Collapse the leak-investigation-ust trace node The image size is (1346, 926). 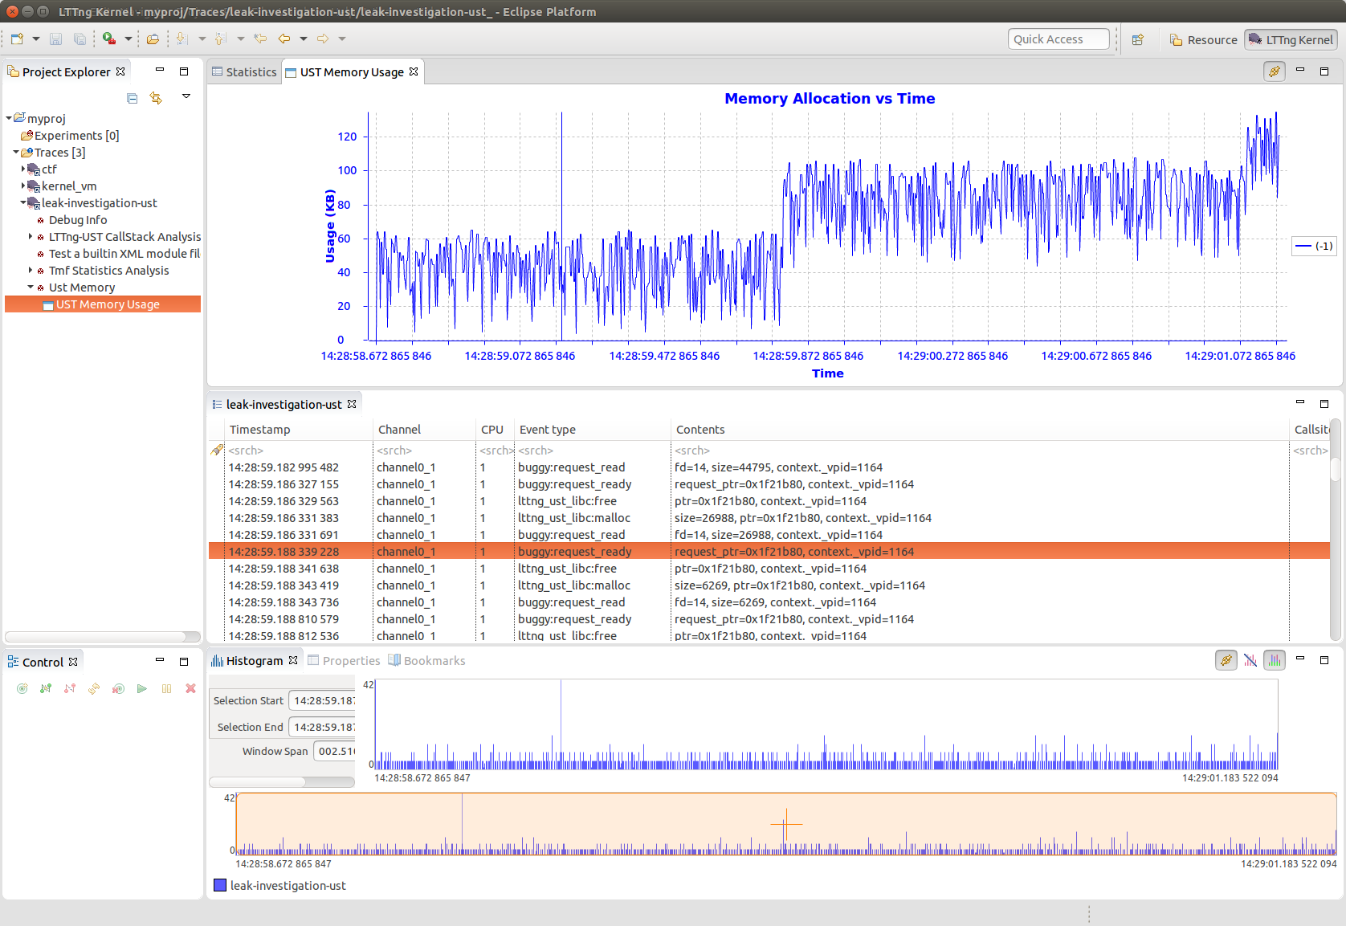pyautogui.click(x=23, y=202)
